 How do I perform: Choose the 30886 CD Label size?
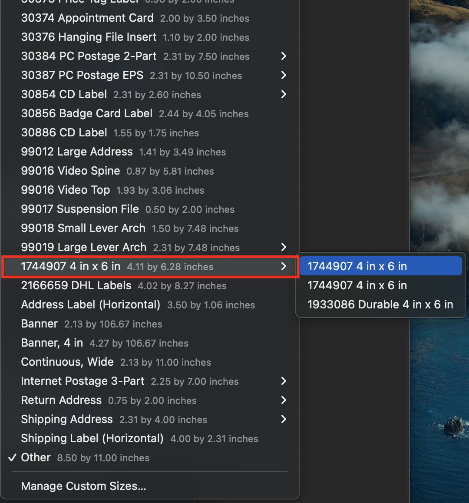(64, 132)
